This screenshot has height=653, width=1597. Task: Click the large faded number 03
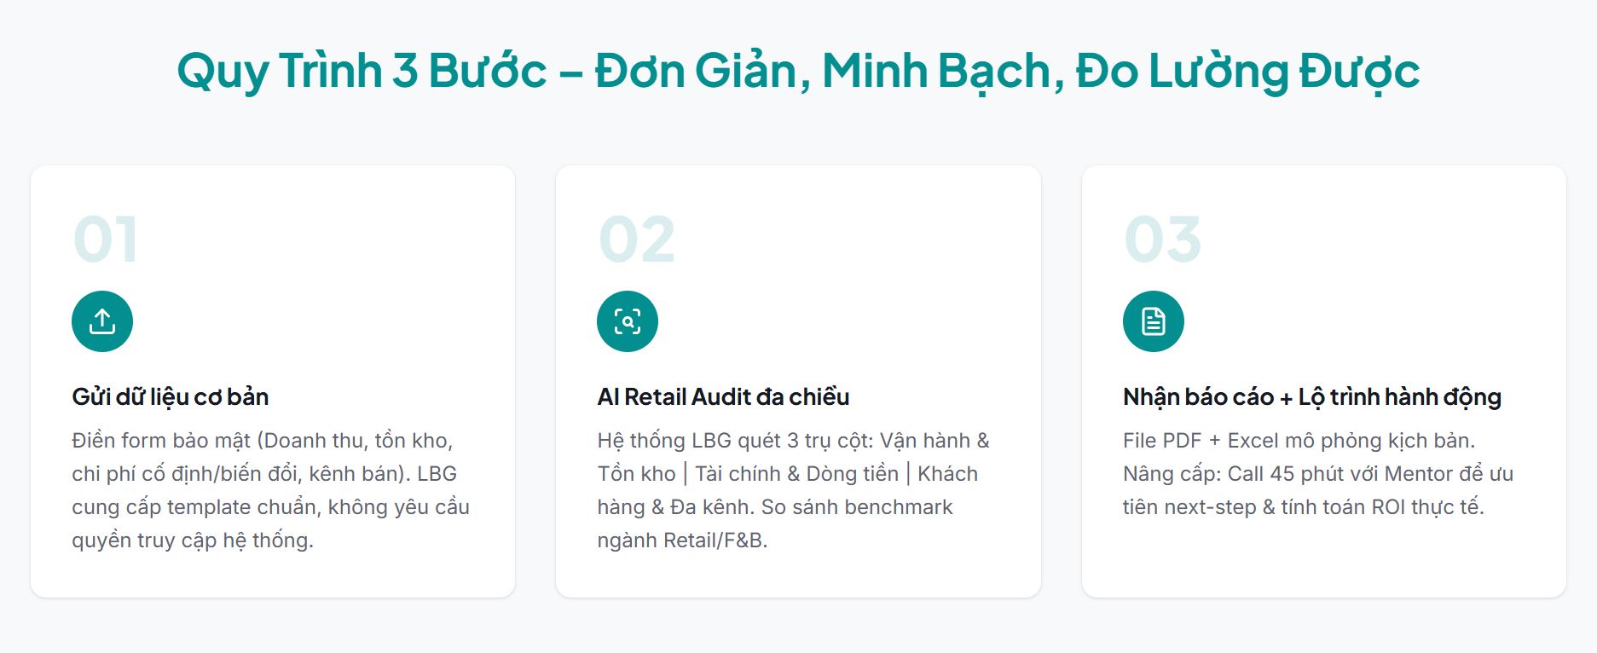click(1162, 240)
